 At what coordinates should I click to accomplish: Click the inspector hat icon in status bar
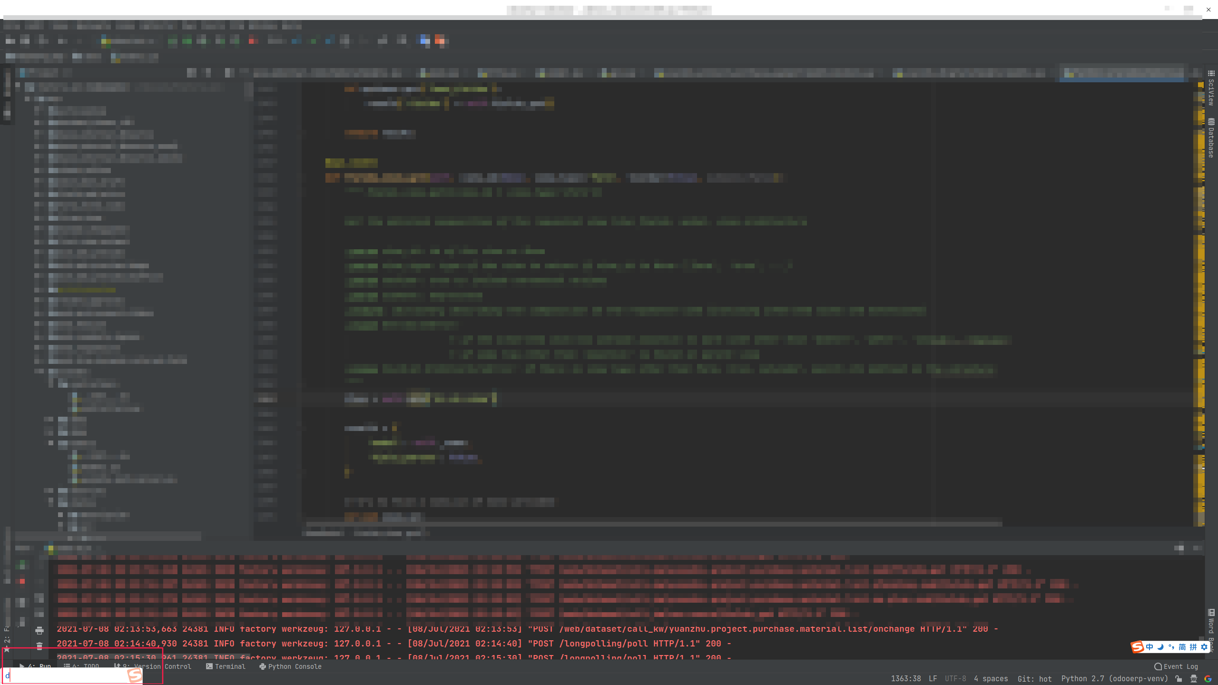1193,679
